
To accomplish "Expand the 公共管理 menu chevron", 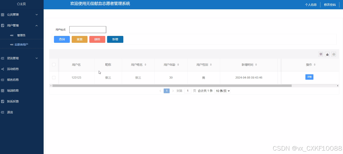I will 37,15.
